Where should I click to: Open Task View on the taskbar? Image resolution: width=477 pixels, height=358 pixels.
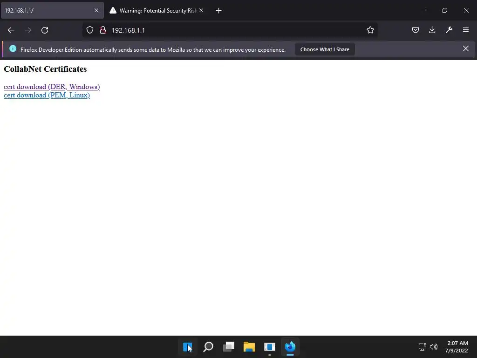(x=229, y=347)
